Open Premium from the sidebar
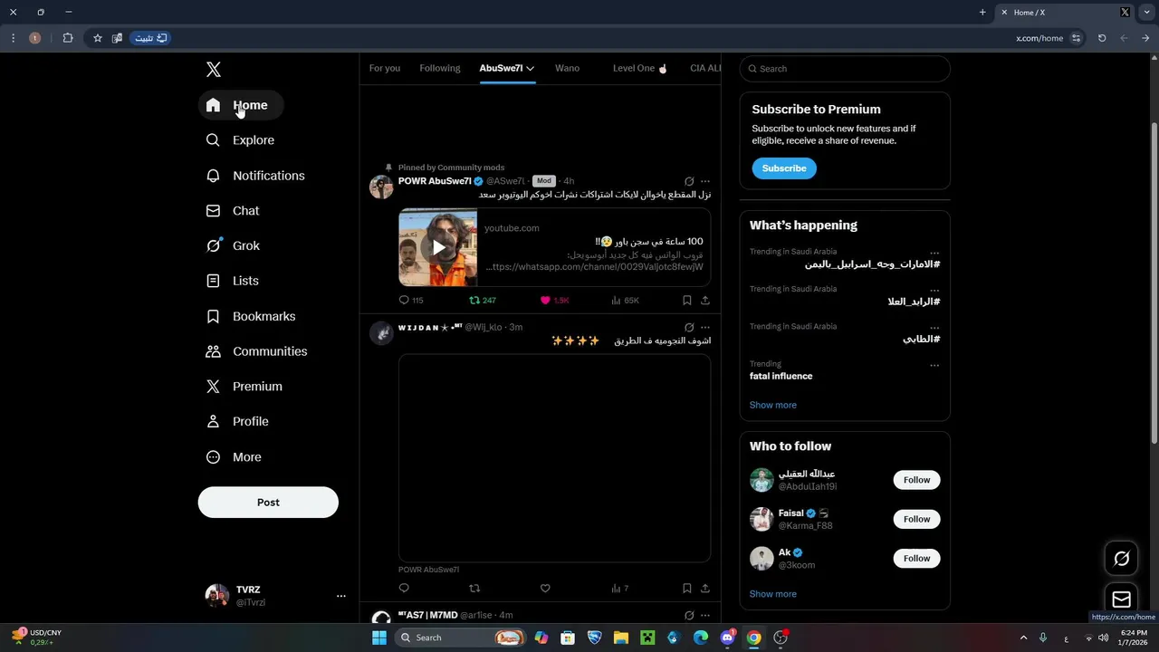This screenshot has width=1159, height=652. pos(244,387)
